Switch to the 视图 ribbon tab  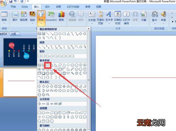pyautogui.click(x=99, y=7)
